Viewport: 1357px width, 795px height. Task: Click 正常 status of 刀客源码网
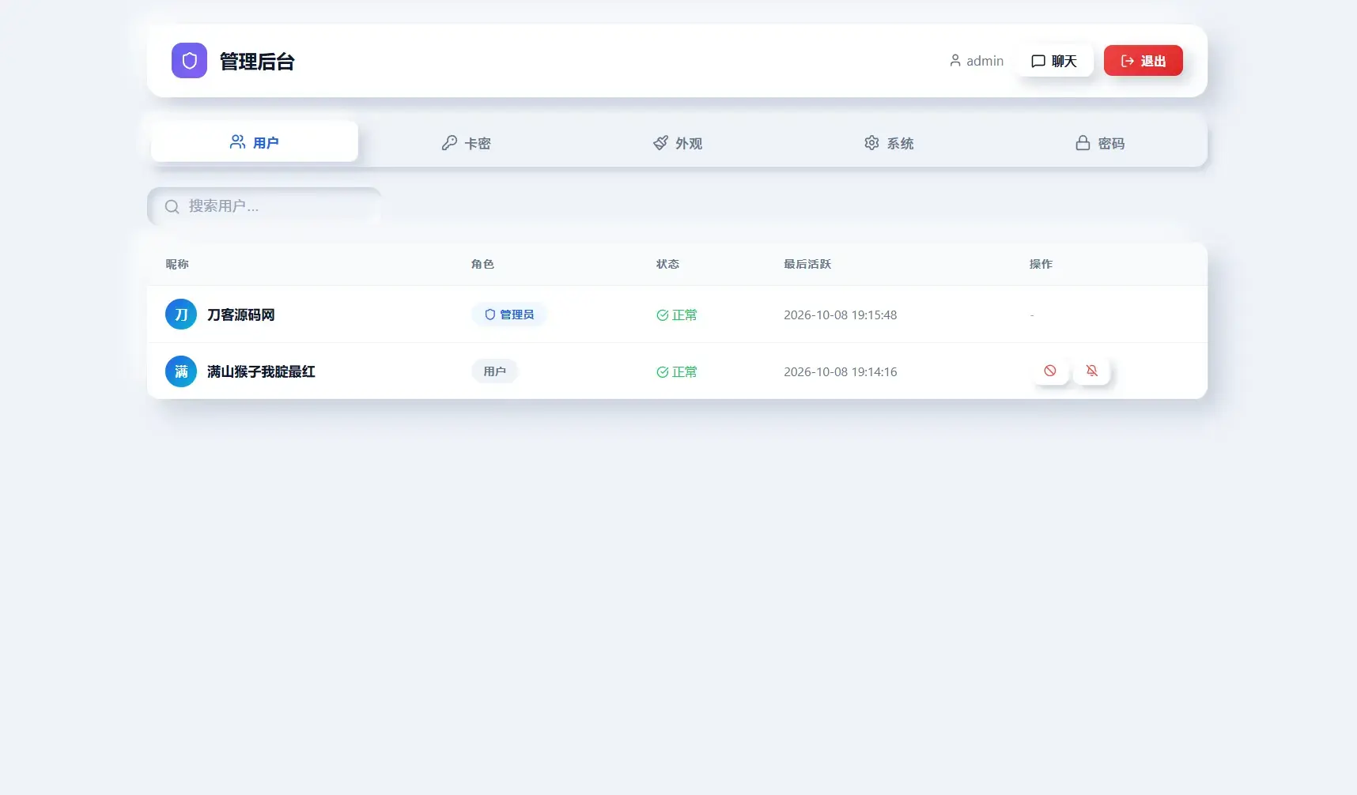[x=677, y=315]
